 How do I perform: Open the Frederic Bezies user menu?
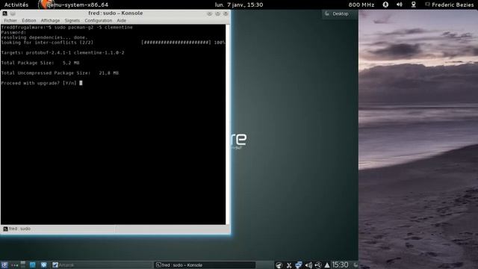tap(450, 4)
